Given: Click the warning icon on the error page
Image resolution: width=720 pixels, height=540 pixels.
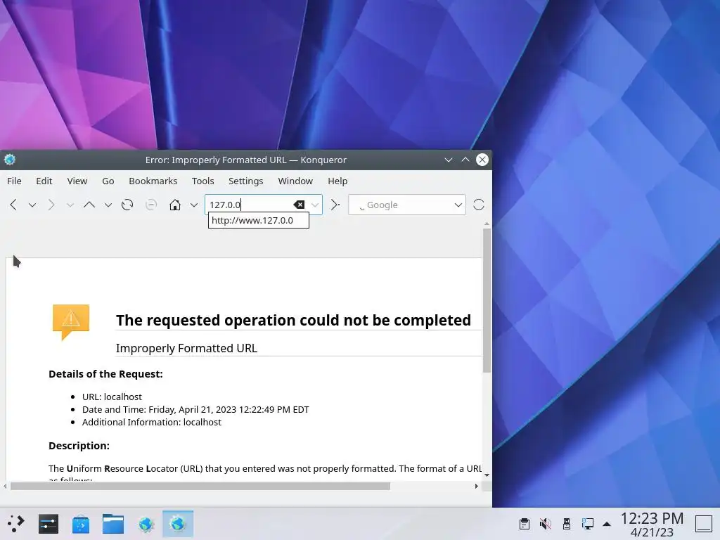Looking at the screenshot, I should coord(71,321).
